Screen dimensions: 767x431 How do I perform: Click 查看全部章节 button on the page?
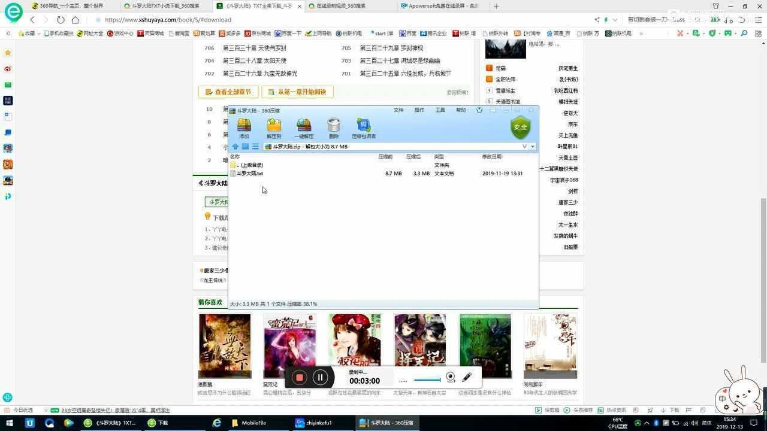[x=228, y=92]
